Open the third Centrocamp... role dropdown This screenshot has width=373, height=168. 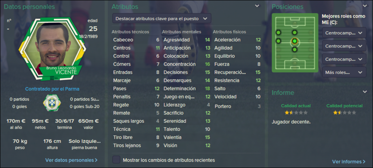(x=344, y=59)
